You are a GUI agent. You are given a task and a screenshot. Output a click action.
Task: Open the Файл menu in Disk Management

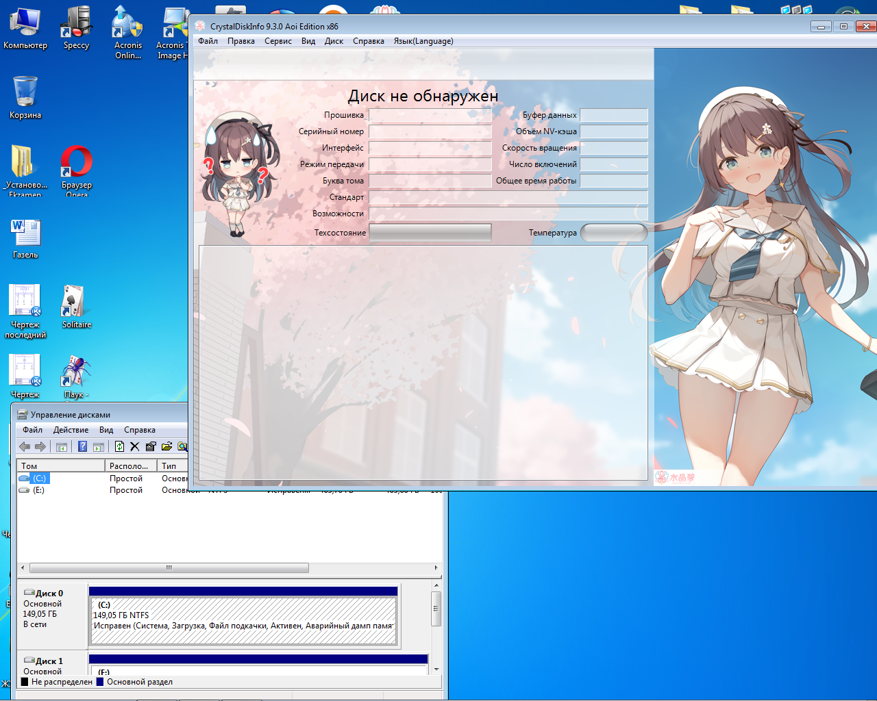(x=32, y=430)
